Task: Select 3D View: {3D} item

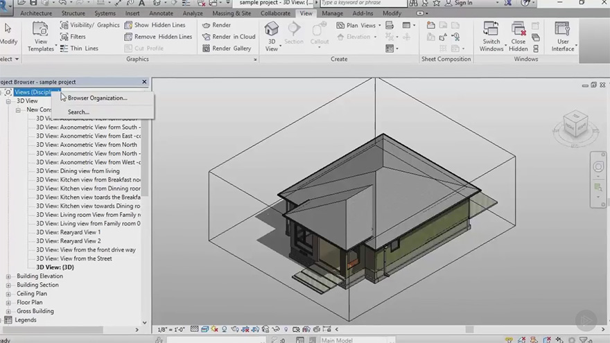Action: coord(55,267)
